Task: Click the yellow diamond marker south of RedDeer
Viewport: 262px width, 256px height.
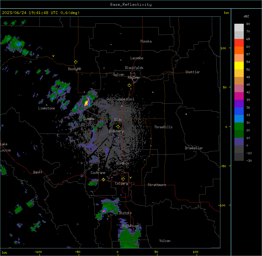Action: click(x=129, y=85)
